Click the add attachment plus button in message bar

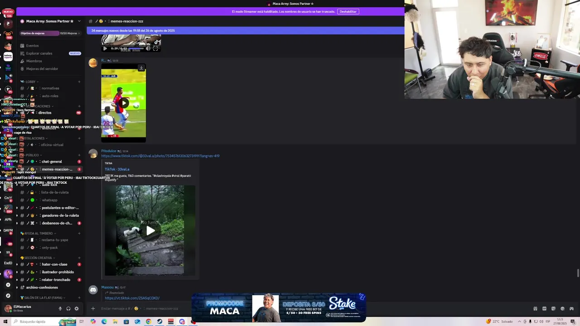click(93, 309)
